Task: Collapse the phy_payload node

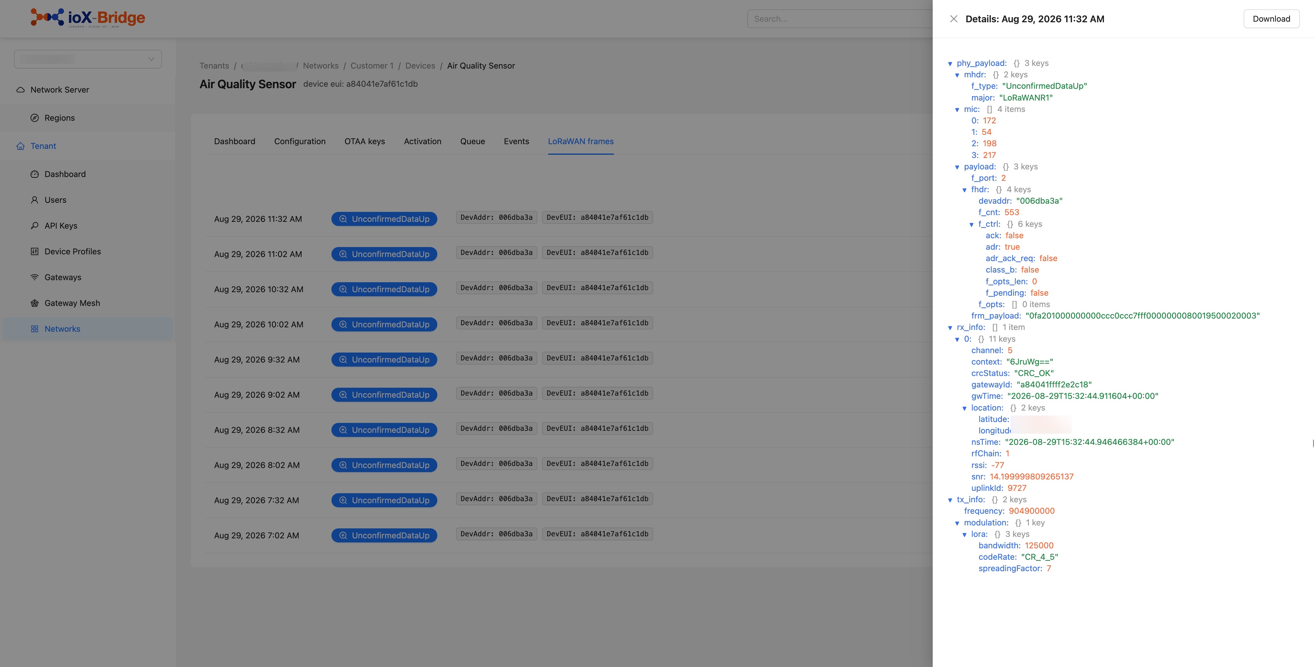Action: [950, 64]
